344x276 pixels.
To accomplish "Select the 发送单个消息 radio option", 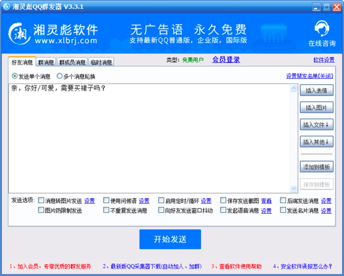I will (31, 76).
